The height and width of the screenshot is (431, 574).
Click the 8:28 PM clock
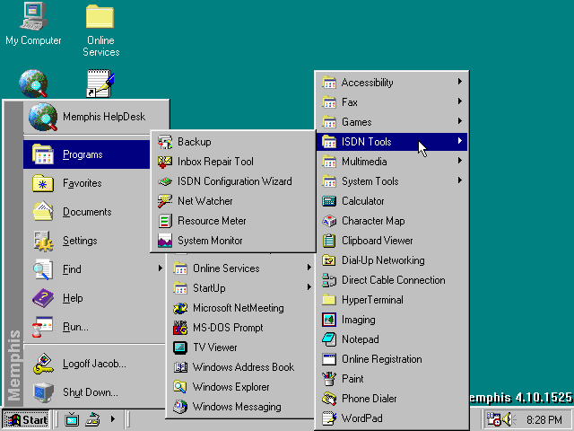[544, 419]
